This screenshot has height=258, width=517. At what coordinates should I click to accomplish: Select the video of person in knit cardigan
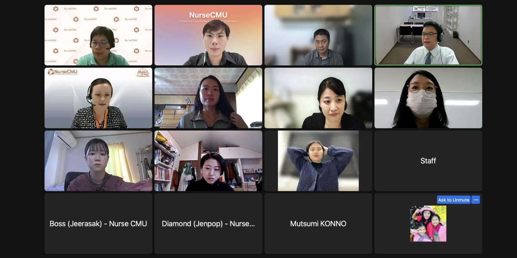(x=318, y=161)
